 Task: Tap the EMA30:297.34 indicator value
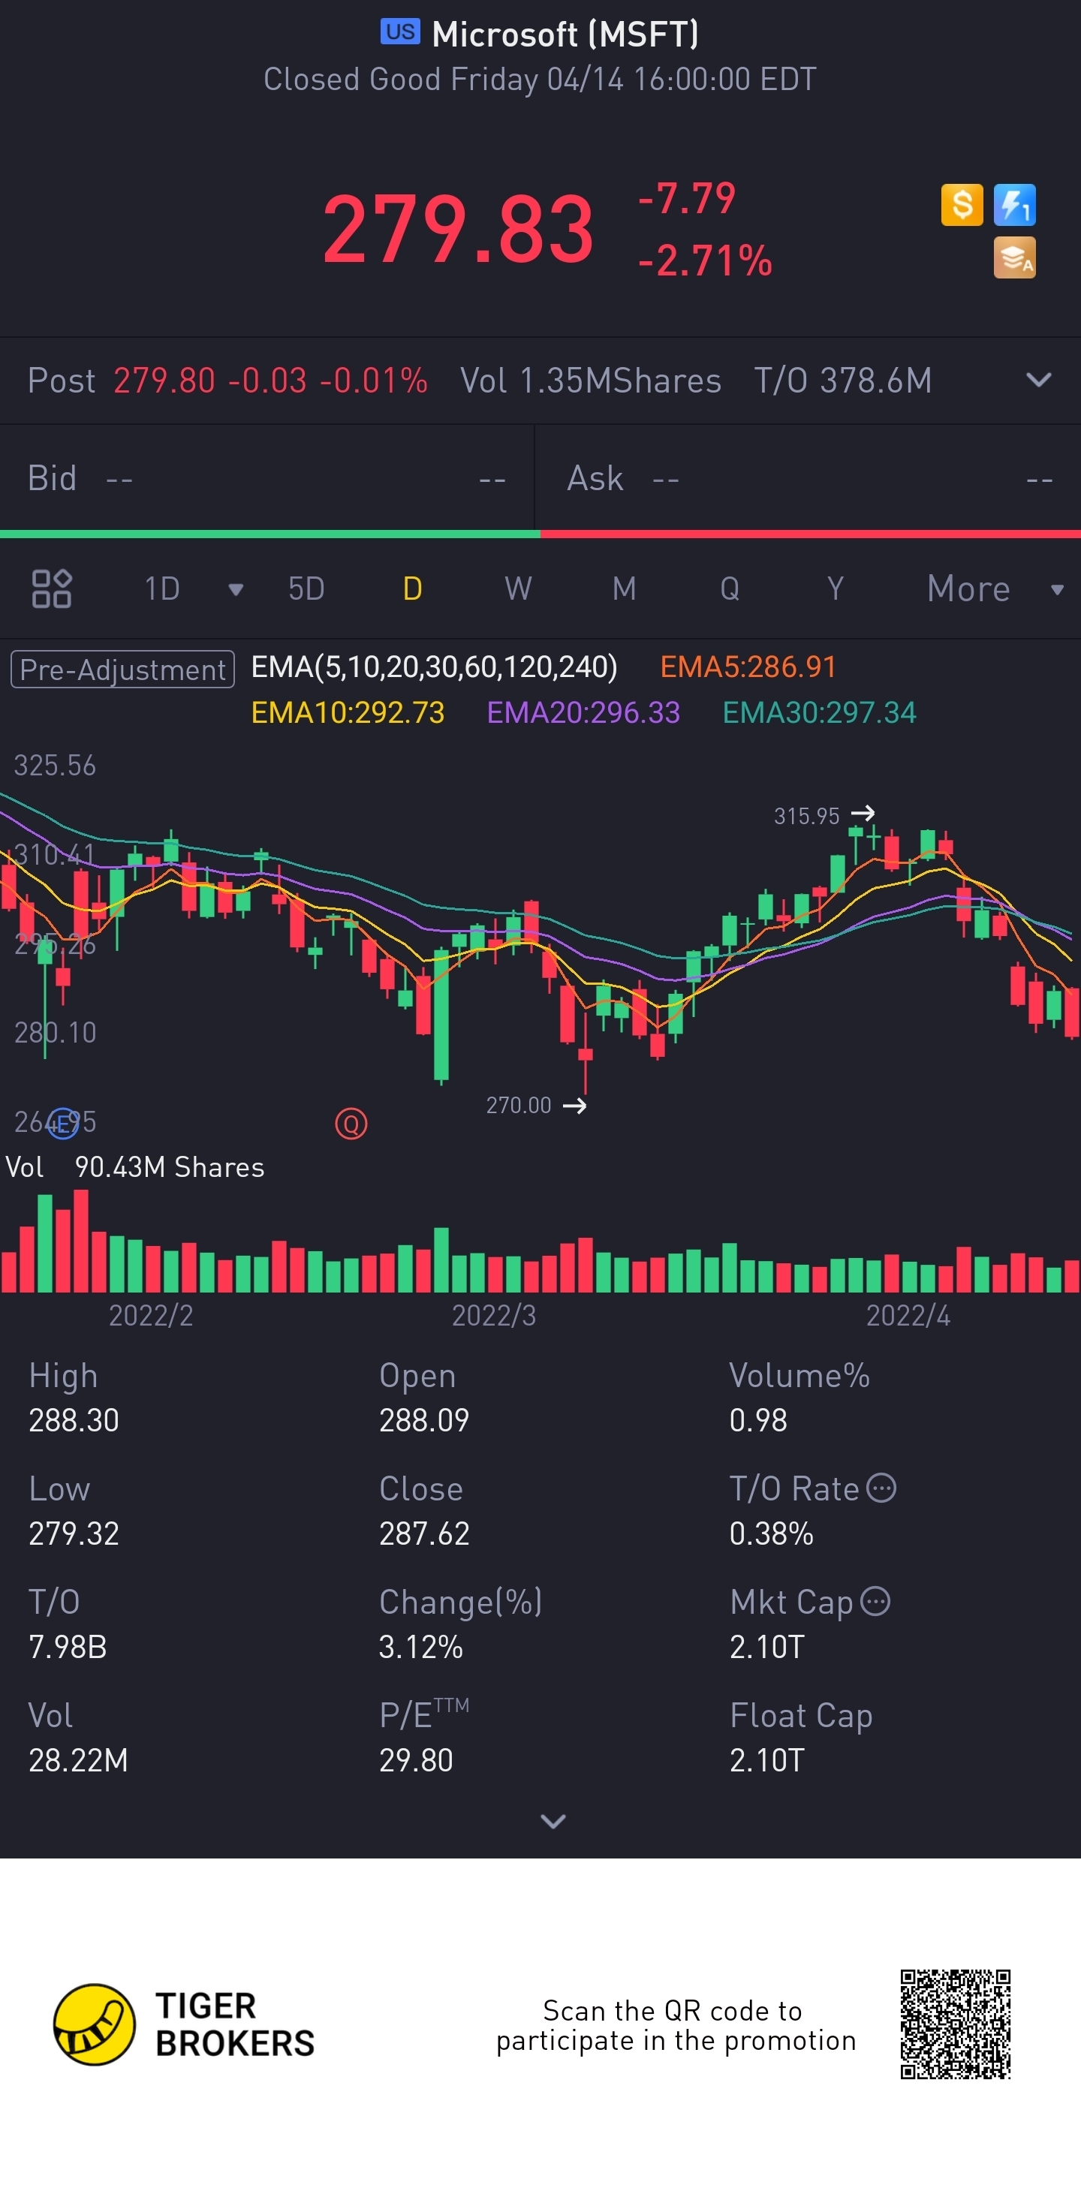819,713
